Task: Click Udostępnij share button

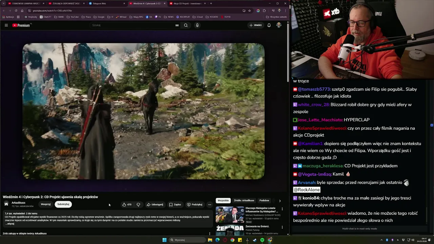Action: coord(155,204)
